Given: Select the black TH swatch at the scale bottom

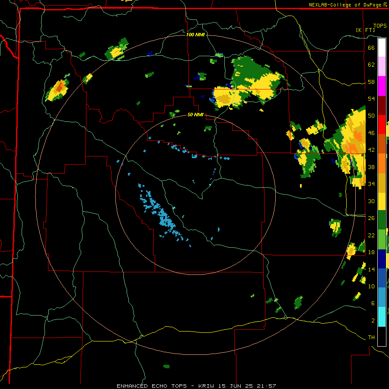Looking at the screenshot, I should (382, 336).
